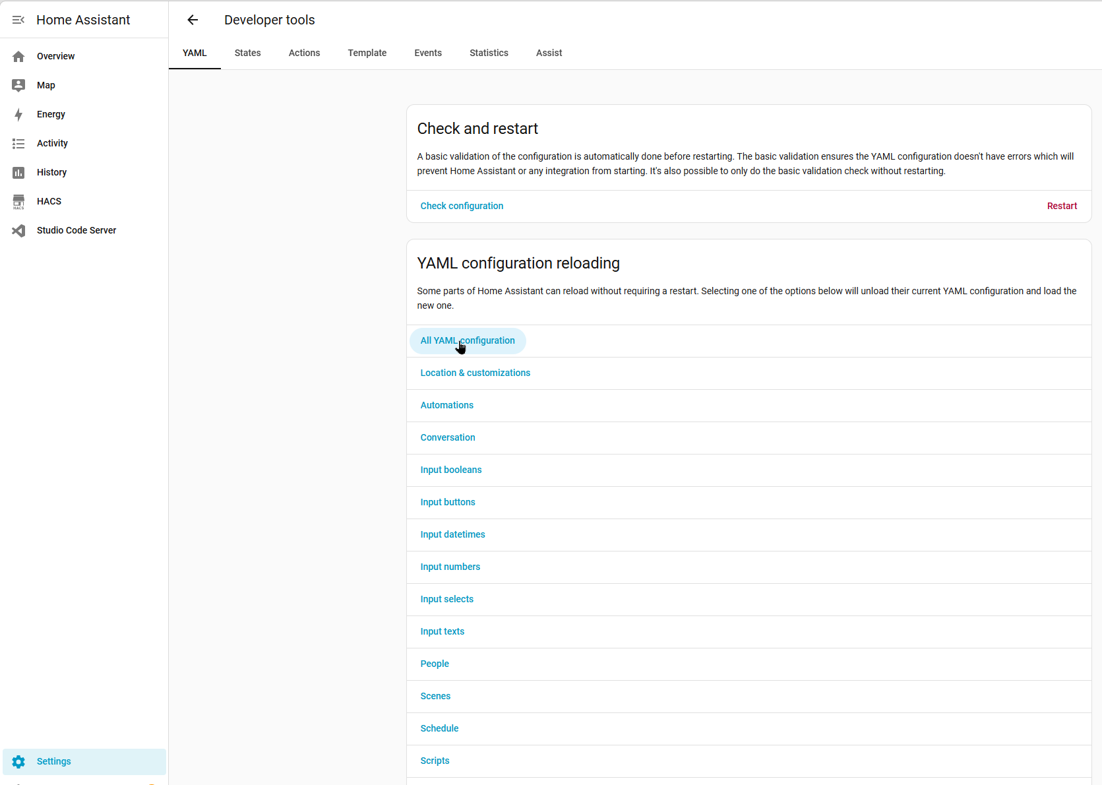The width and height of the screenshot is (1102, 785).
Task: Click the YAML configuration reloading heading
Action: 518,263
